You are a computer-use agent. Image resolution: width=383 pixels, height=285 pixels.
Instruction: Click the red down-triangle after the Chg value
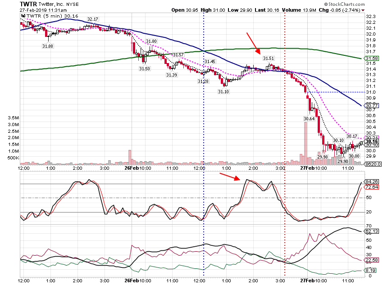(363, 10)
